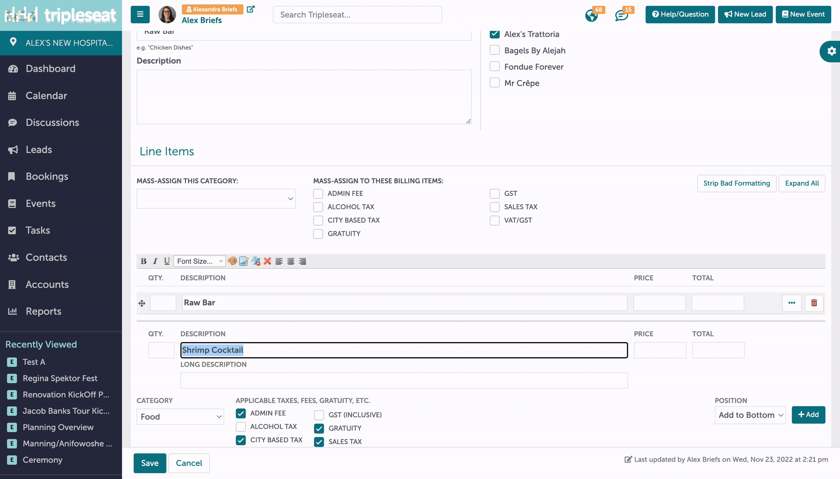Image resolution: width=840 pixels, height=479 pixels.
Task: Check GST (INCLUSIVE) under applicable taxes
Action: 319,415
